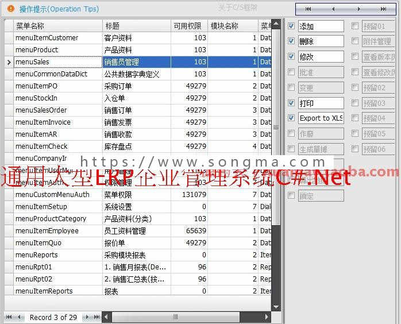This screenshot has width=401, height=324.
Task: Uncheck the 删除 permission checkbox
Action: [x=291, y=41]
